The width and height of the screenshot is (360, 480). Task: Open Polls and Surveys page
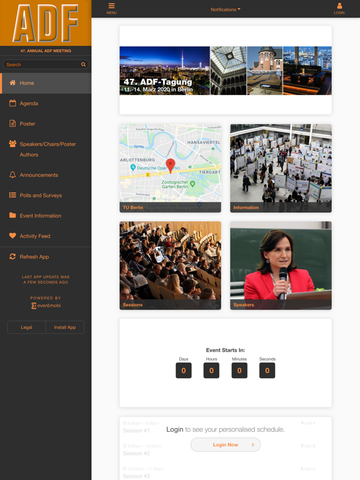tap(46, 195)
